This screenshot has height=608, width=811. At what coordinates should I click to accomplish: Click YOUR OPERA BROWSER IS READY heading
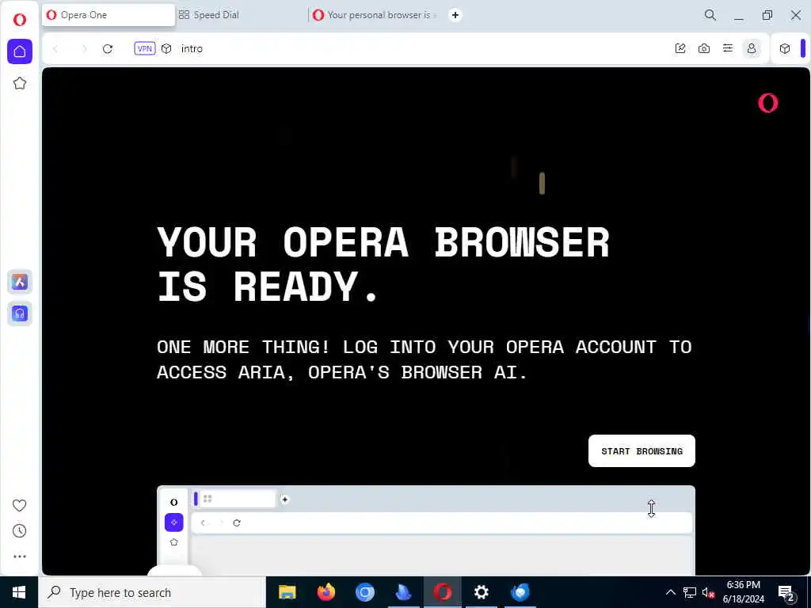click(x=383, y=264)
